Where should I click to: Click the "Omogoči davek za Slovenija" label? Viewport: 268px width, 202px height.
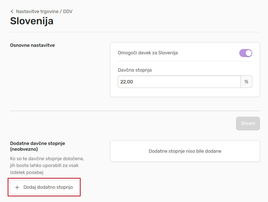click(147, 53)
